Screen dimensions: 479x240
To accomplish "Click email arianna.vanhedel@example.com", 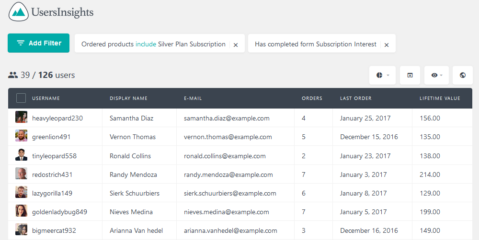I will click(231, 230).
